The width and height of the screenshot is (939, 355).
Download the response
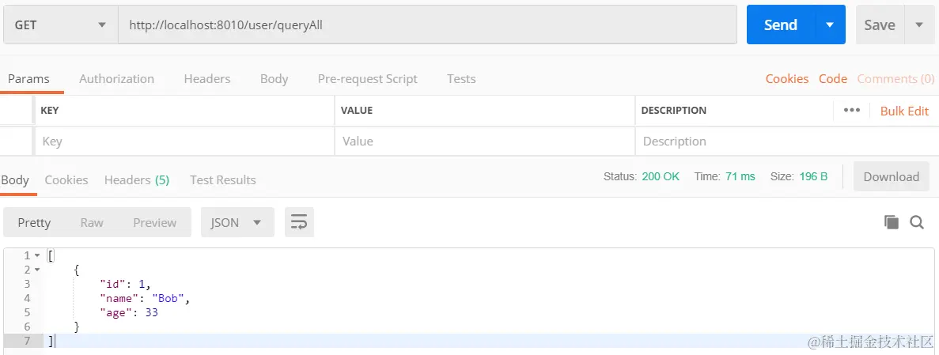[891, 177]
